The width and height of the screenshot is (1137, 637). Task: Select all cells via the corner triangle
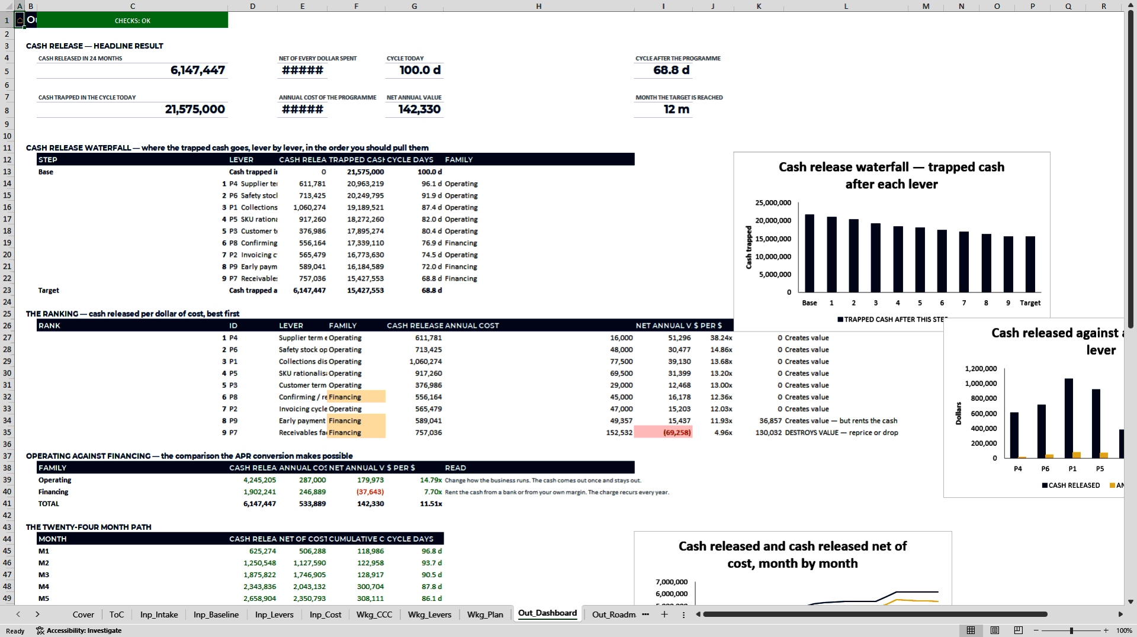point(7,6)
